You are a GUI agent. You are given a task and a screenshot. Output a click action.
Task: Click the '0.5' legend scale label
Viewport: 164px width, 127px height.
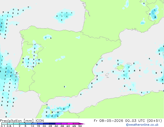coord(9,126)
